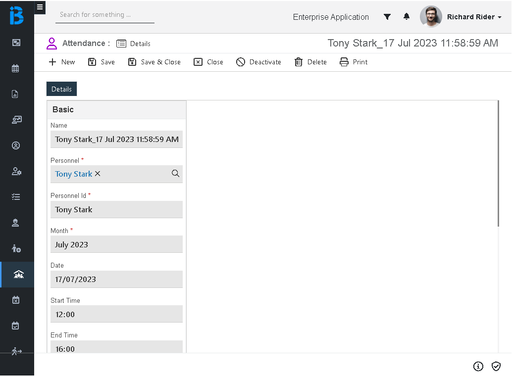This screenshot has height=377, width=512.
Task: Open the hamburger menu at top
Action: [40, 7]
